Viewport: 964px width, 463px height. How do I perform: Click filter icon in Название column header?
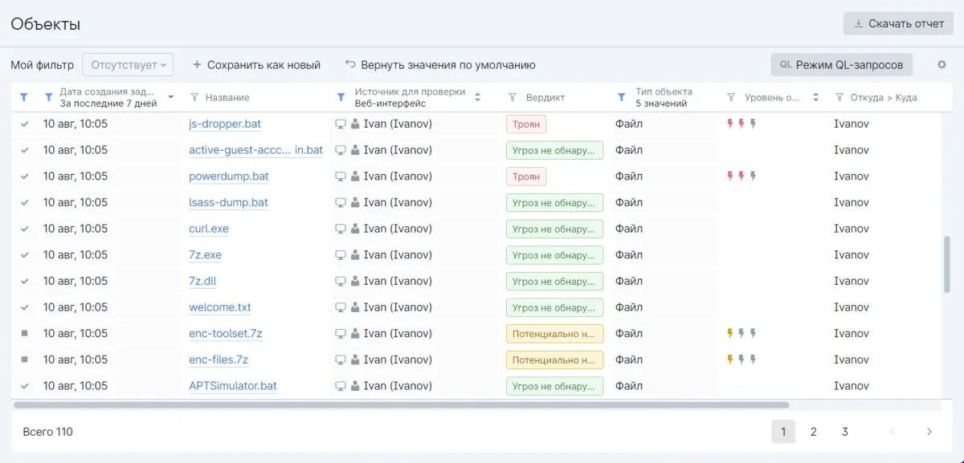(194, 97)
